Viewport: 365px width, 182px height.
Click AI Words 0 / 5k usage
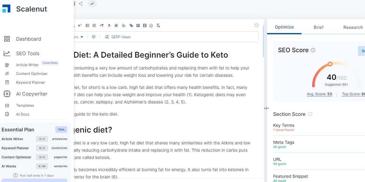coord(42,166)
